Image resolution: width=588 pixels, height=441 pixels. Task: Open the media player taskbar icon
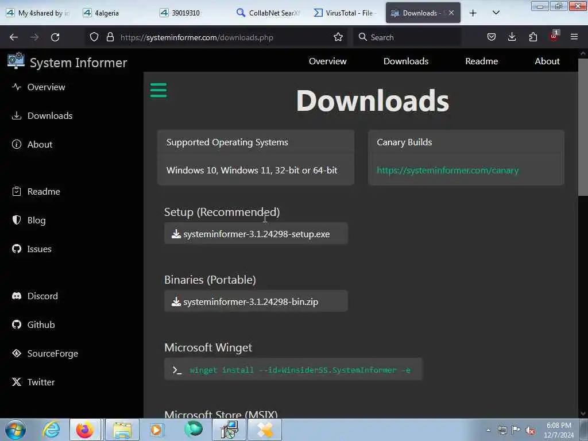point(156,430)
